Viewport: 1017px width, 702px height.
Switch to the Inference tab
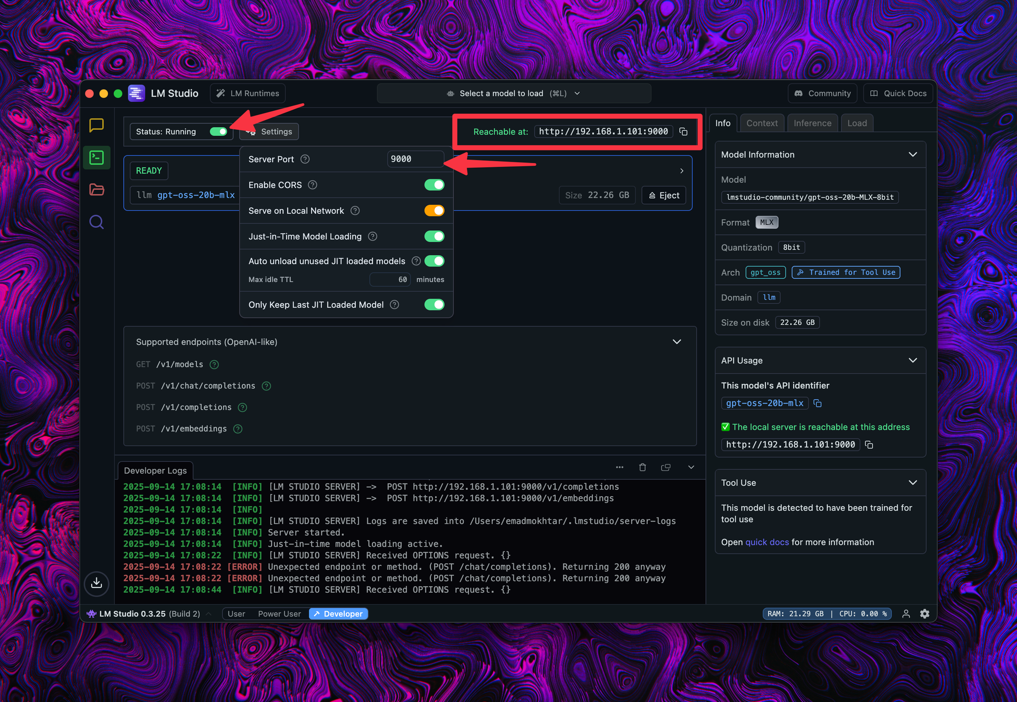click(812, 123)
